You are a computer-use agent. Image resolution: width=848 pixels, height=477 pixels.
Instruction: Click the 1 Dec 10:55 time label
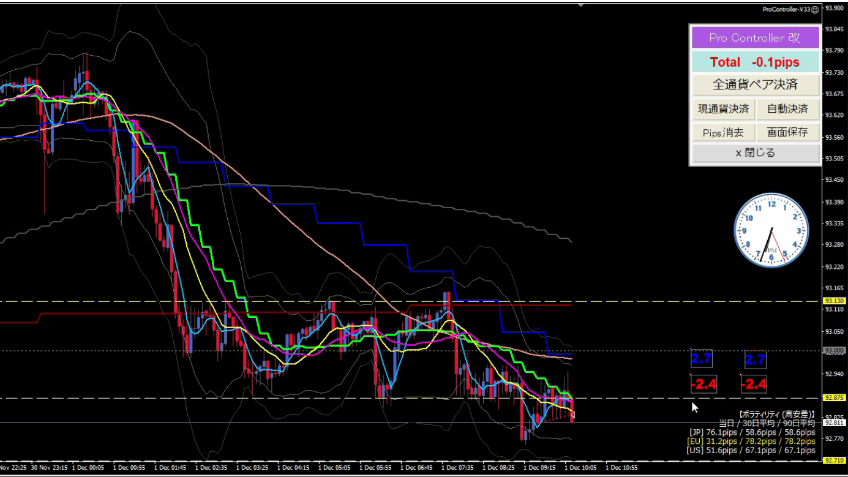(x=621, y=467)
